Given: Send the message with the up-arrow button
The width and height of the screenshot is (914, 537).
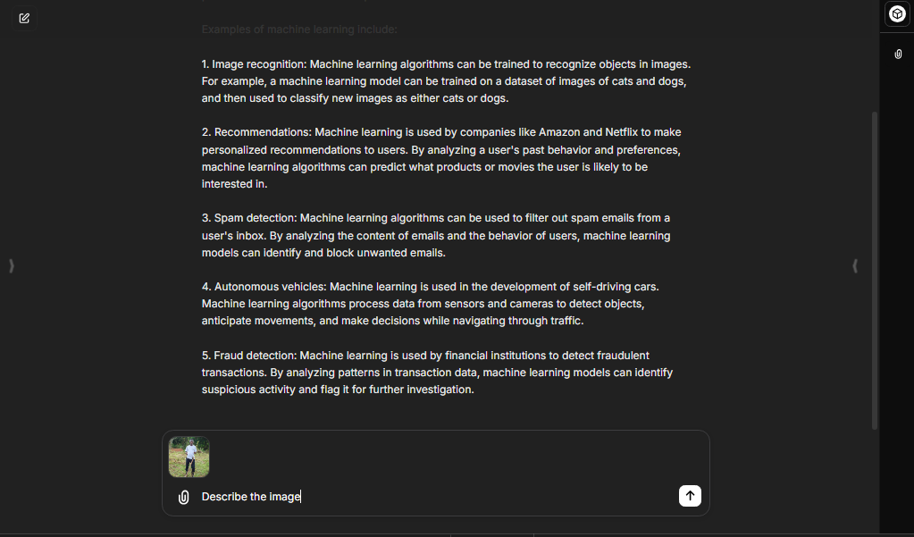Looking at the screenshot, I should pos(690,496).
